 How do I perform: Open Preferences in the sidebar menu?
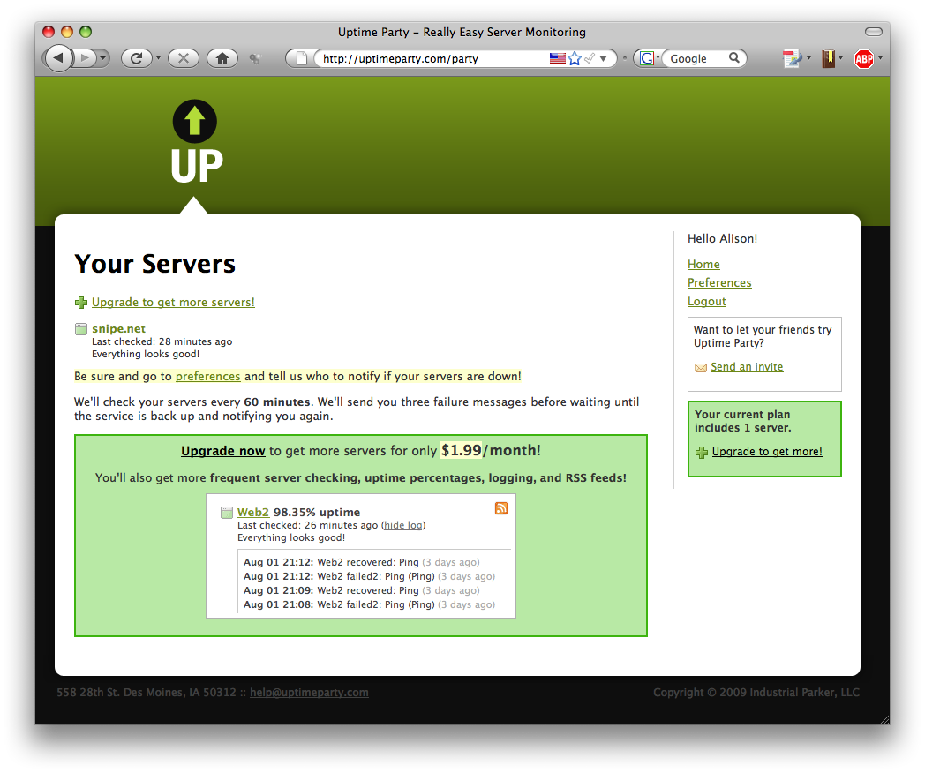[719, 282]
